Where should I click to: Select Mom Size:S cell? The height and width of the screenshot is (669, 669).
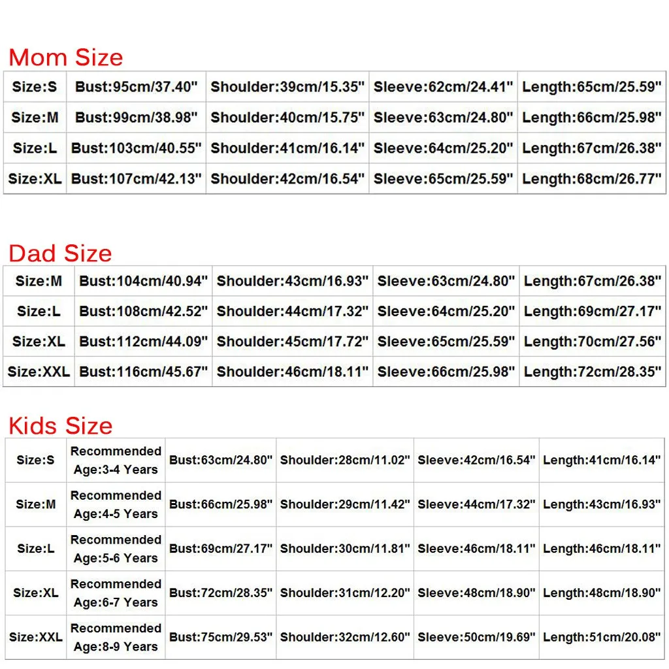point(35,87)
